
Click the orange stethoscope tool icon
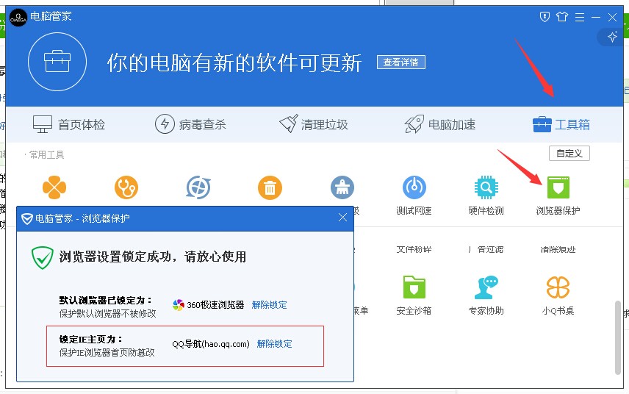point(126,187)
